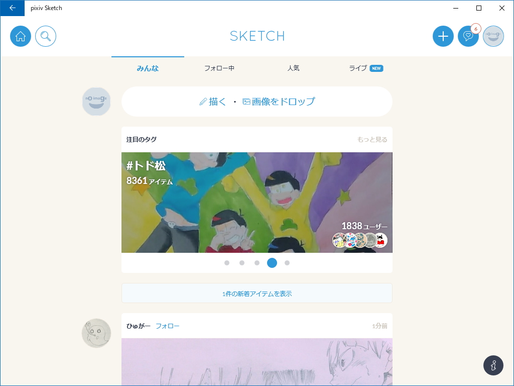Follow ひゅがー by clicking フォロー
Viewport: 514px width, 386px height.
(x=167, y=326)
